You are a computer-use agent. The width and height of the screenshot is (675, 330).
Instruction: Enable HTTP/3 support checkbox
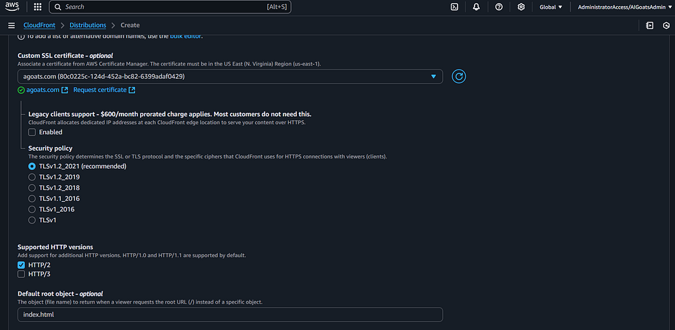pyautogui.click(x=21, y=274)
